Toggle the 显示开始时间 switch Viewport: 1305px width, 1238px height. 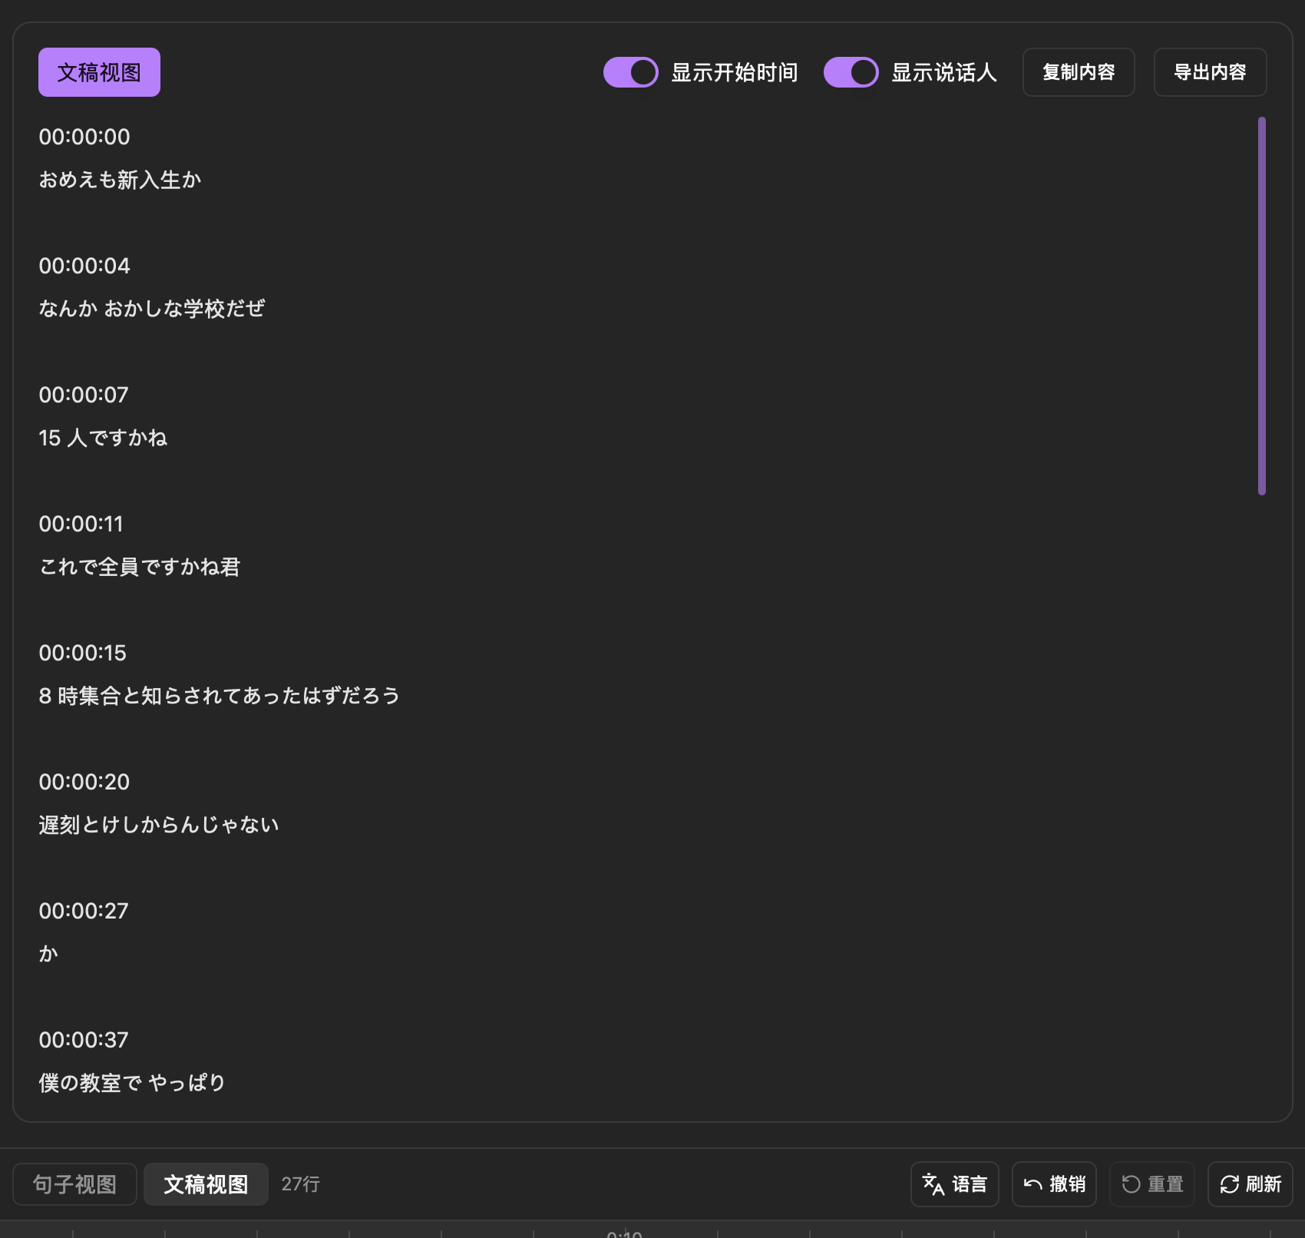pyautogui.click(x=631, y=72)
